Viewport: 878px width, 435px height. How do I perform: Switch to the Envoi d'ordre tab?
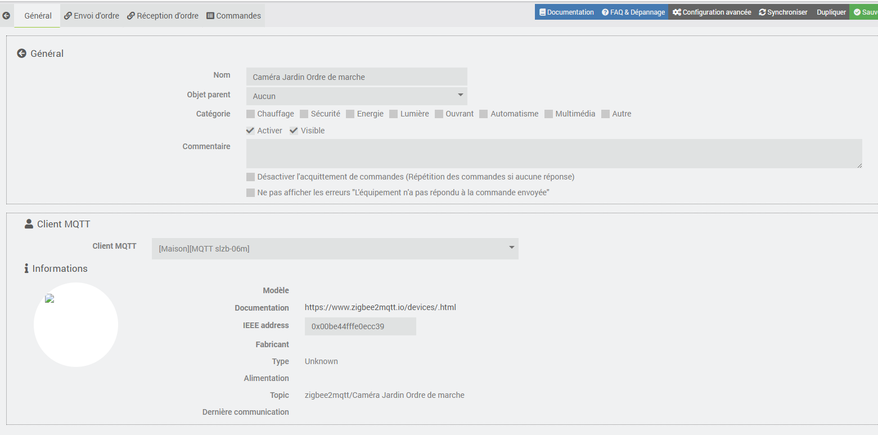[x=92, y=16]
